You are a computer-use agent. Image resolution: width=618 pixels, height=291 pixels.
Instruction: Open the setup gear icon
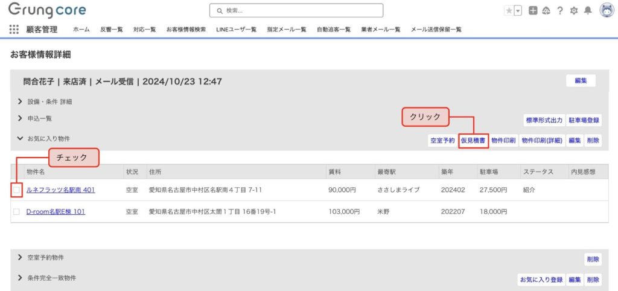574,11
